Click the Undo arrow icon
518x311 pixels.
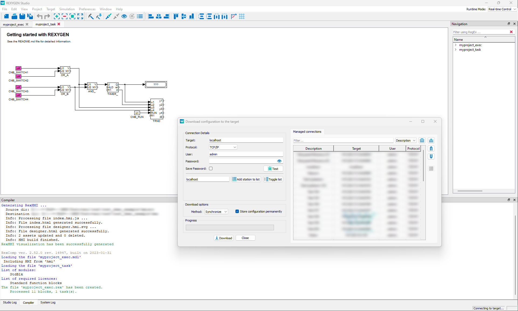(x=40, y=16)
